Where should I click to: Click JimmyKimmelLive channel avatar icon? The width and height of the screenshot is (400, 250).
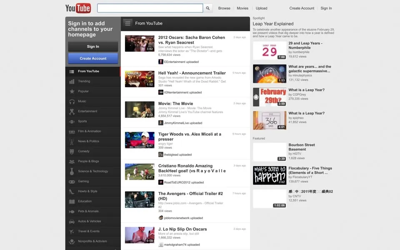pos(161,123)
